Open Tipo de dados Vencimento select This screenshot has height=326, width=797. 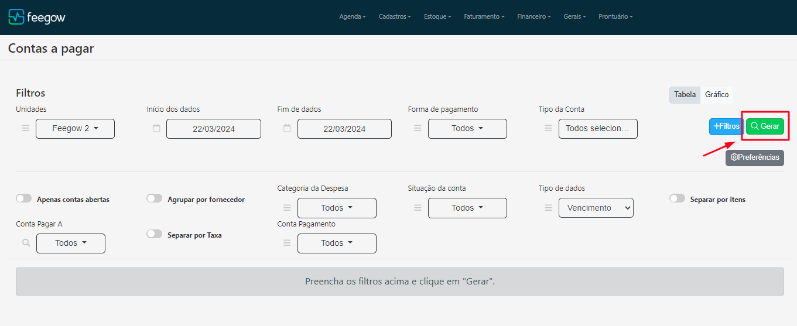pos(596,208)
